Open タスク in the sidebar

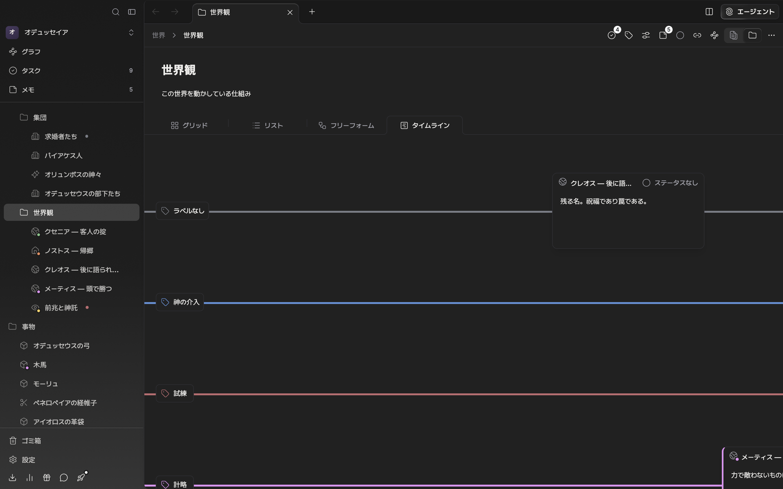coord(72,71)
